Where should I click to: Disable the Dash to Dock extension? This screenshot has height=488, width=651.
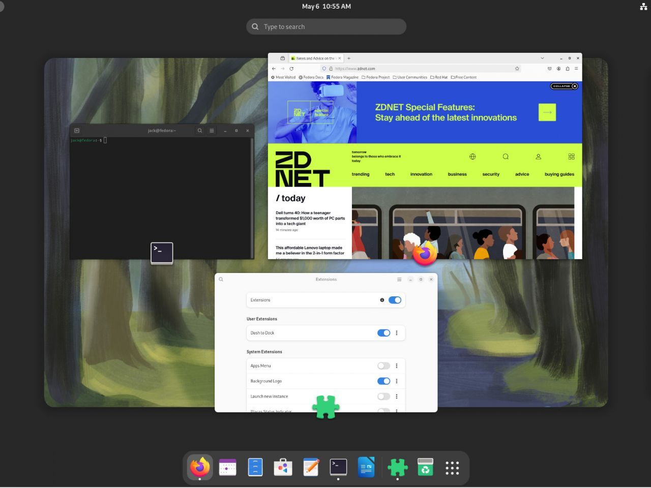[383, 333]
